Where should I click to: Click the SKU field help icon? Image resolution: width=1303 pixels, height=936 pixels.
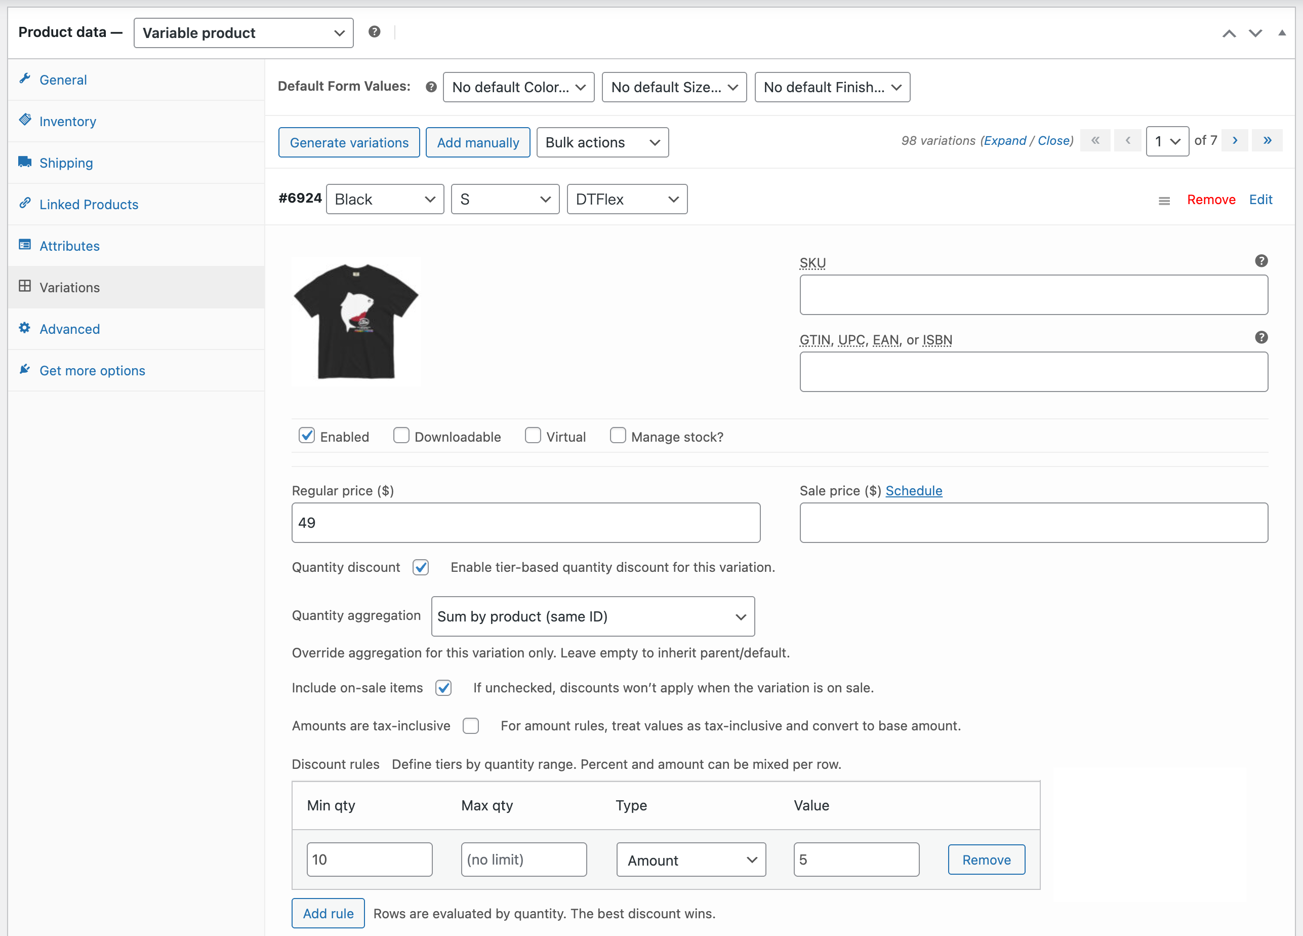tap(1260, 261)
